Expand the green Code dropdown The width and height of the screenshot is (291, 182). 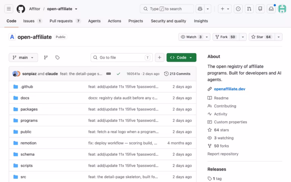pos(181,58)
